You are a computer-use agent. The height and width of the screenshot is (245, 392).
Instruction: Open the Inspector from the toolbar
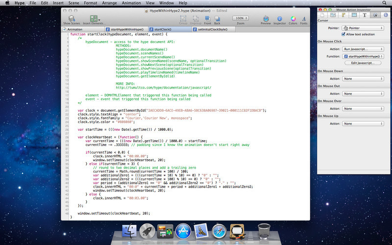279,20
